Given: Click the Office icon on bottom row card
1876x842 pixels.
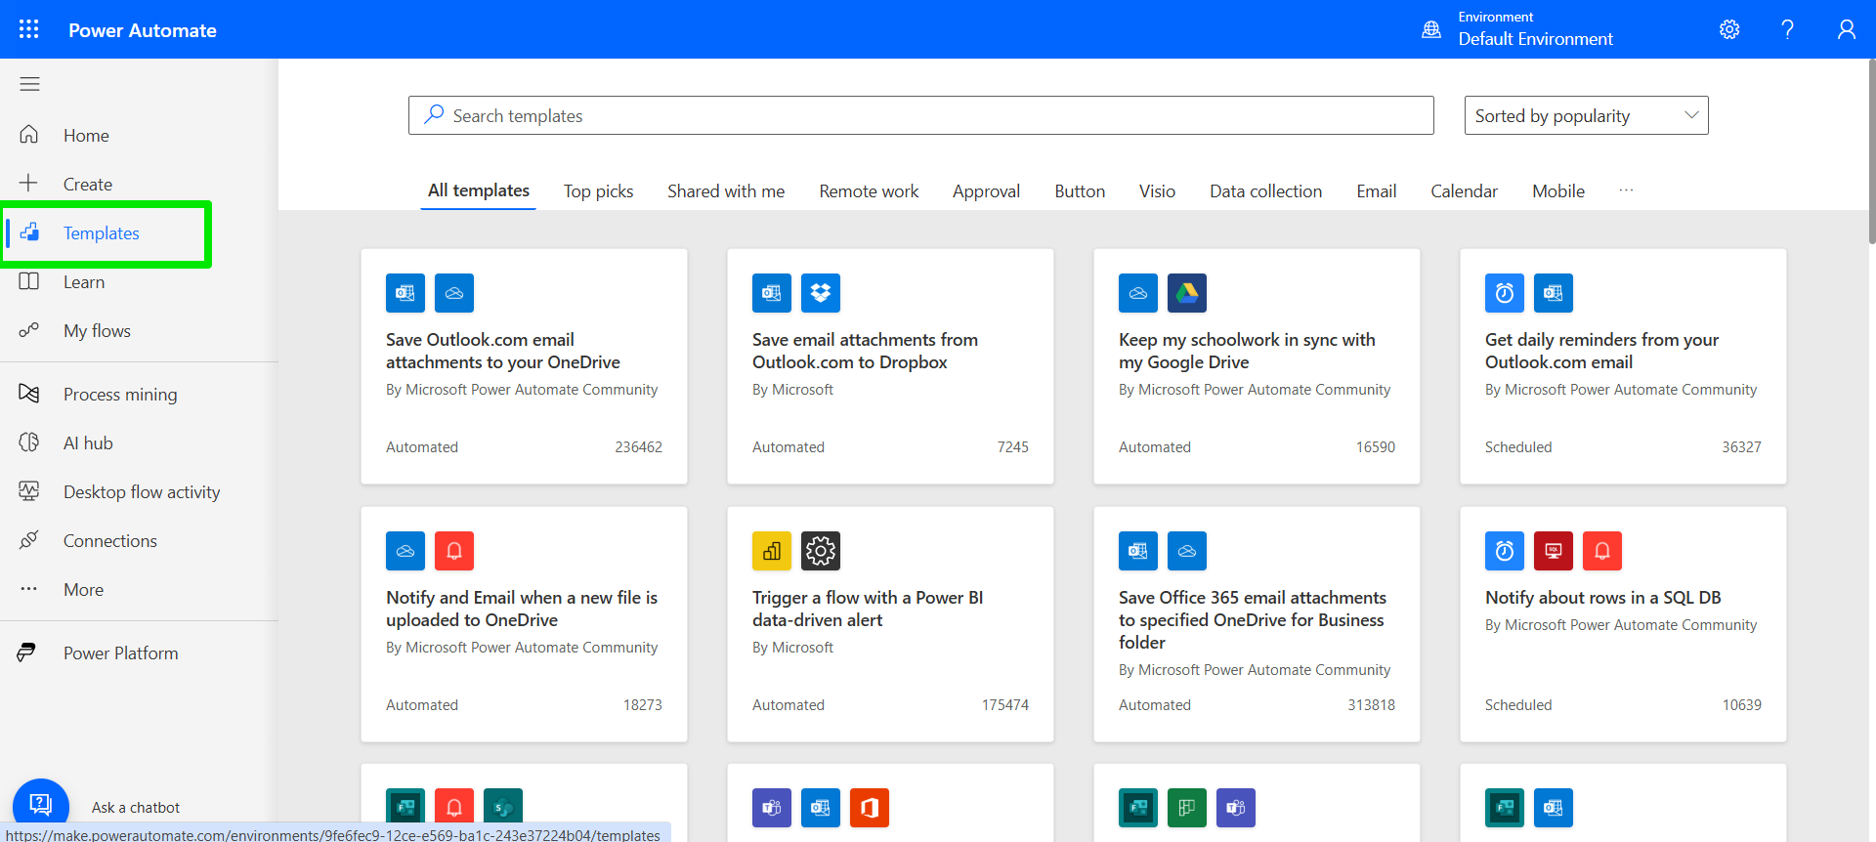Looking at the screenshot, I should [870, 808].
